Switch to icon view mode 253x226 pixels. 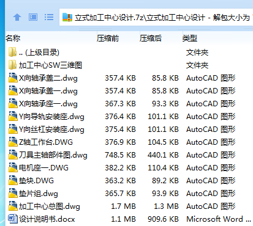(x=33, y=17)
